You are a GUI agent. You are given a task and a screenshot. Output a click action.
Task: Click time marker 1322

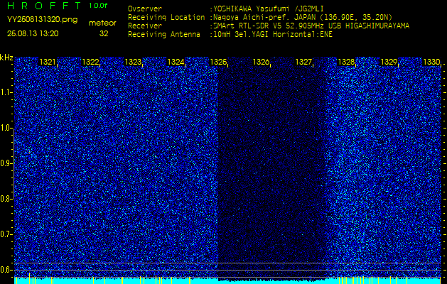[x=90, y=62]
